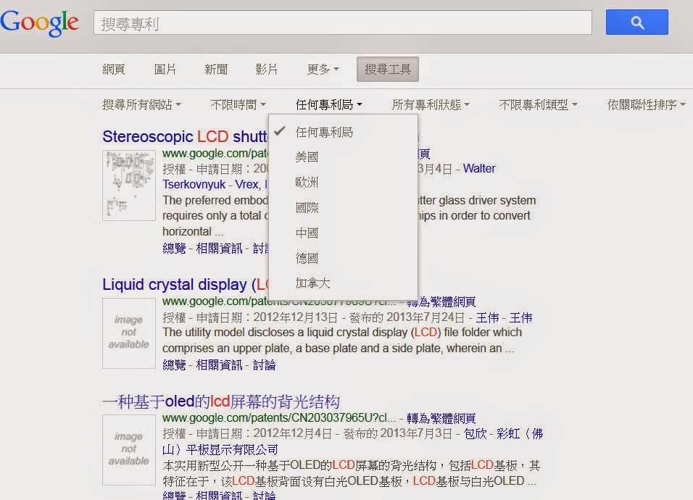Select 中國 patent office option
Screen dimensions: 693x500
coord(343,233)
